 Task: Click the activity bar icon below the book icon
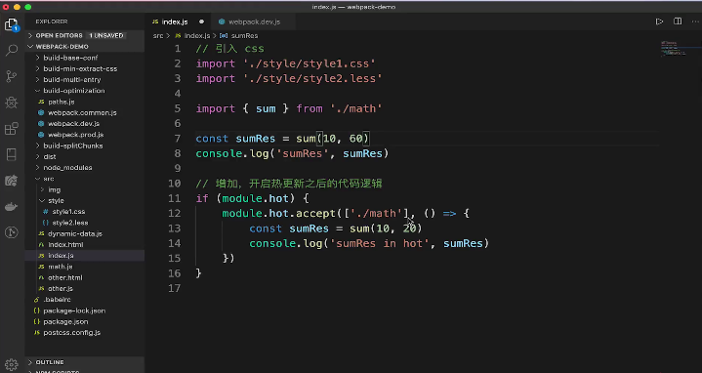tap(11, 181)
